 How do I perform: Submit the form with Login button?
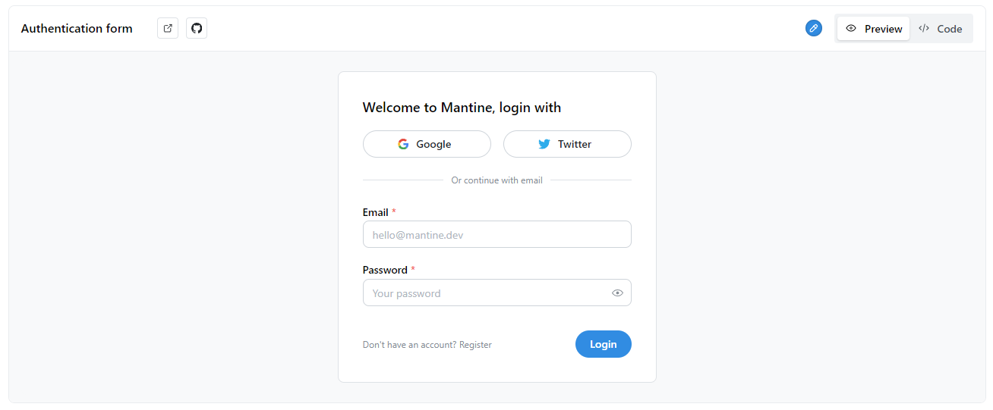pos(604,344)
